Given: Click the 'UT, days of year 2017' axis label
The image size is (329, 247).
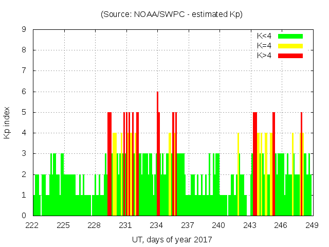Looking at the screenshot, I should pyautogui.click(x=172, y=239).
